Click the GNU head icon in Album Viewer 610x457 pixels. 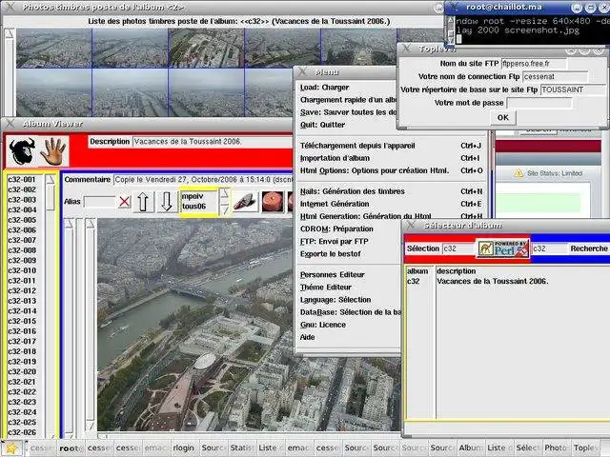coord(22,150)
